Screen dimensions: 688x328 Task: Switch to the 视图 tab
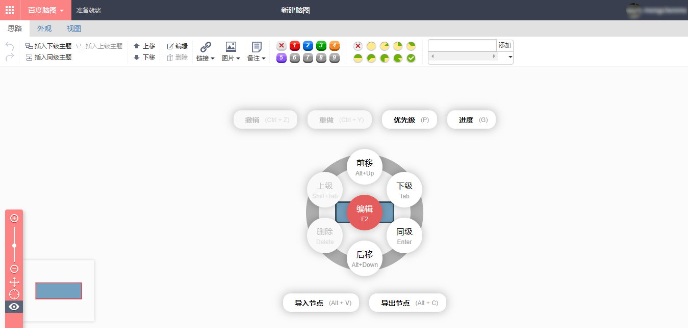click(74, 28)
